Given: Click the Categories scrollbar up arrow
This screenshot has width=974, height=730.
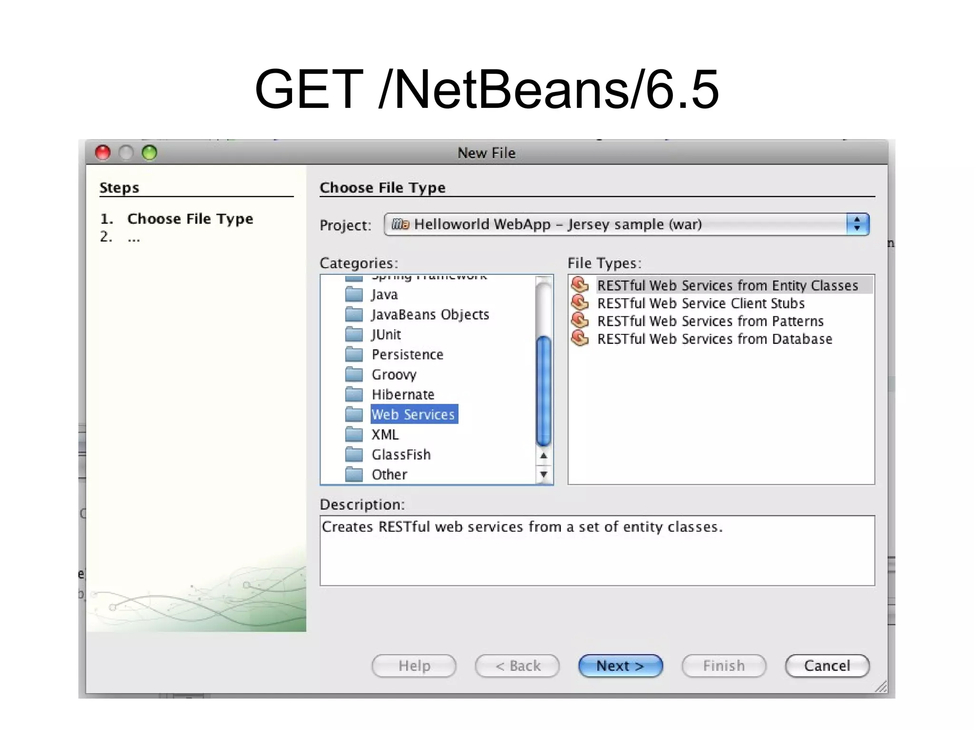Looking at the screenshot, I should pos(544,456).
